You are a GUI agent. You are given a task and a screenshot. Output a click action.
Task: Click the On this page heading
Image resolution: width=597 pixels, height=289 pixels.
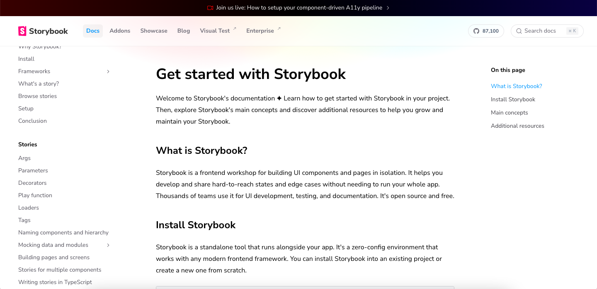(x=508, y=70)
